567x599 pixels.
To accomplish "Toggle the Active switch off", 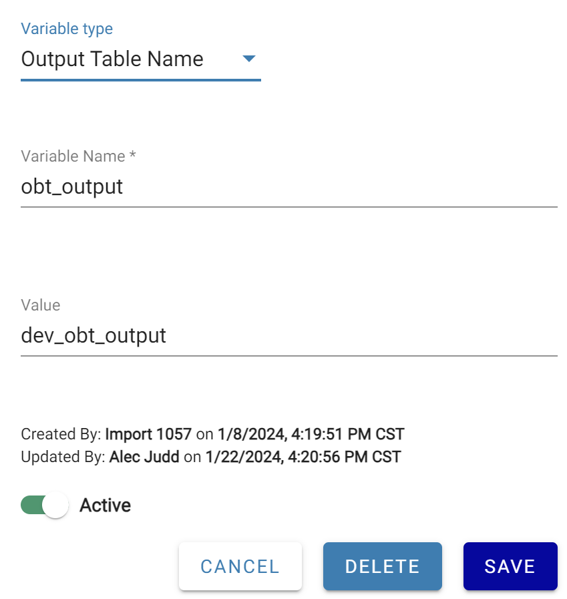I will coord(44,506).
